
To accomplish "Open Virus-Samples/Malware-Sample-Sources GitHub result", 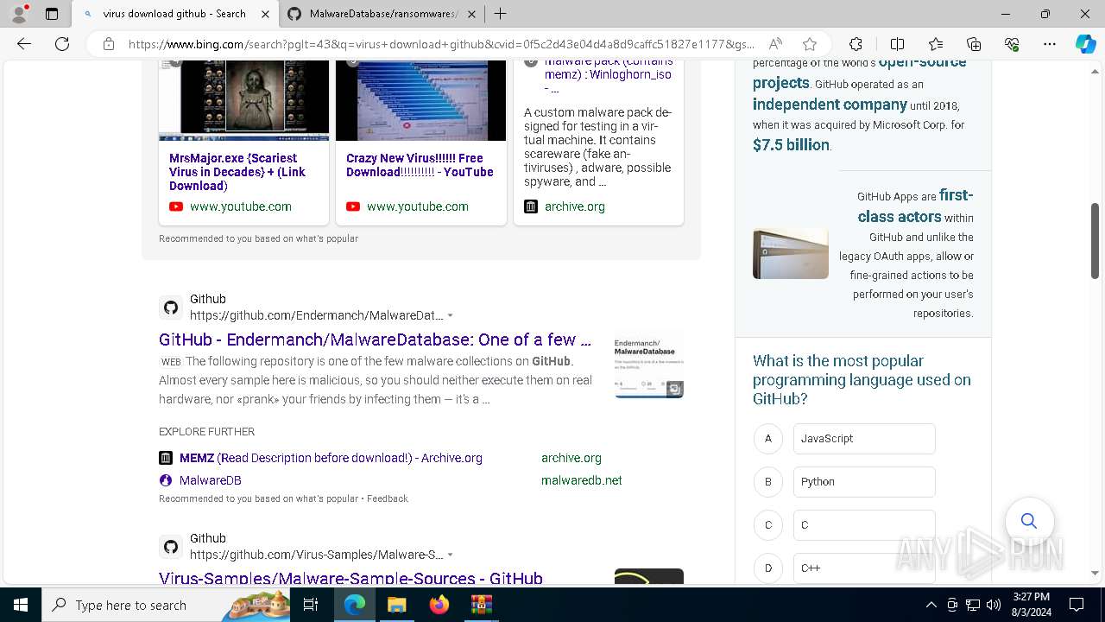I will 350,579.
